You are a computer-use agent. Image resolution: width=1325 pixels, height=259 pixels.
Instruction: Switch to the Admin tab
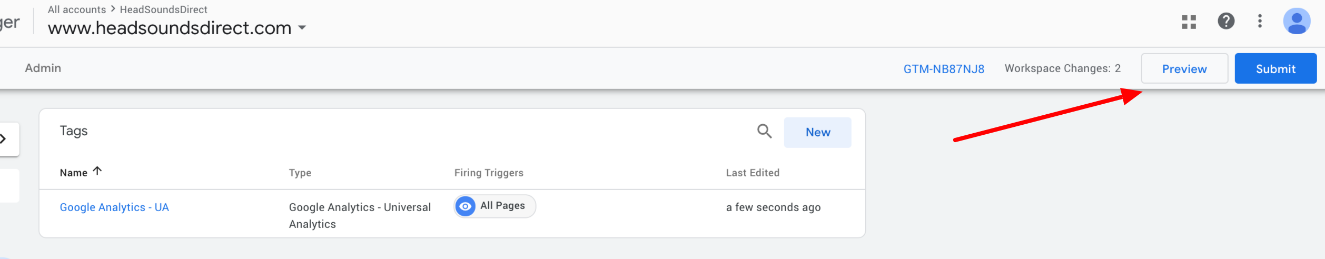[43, 68]
